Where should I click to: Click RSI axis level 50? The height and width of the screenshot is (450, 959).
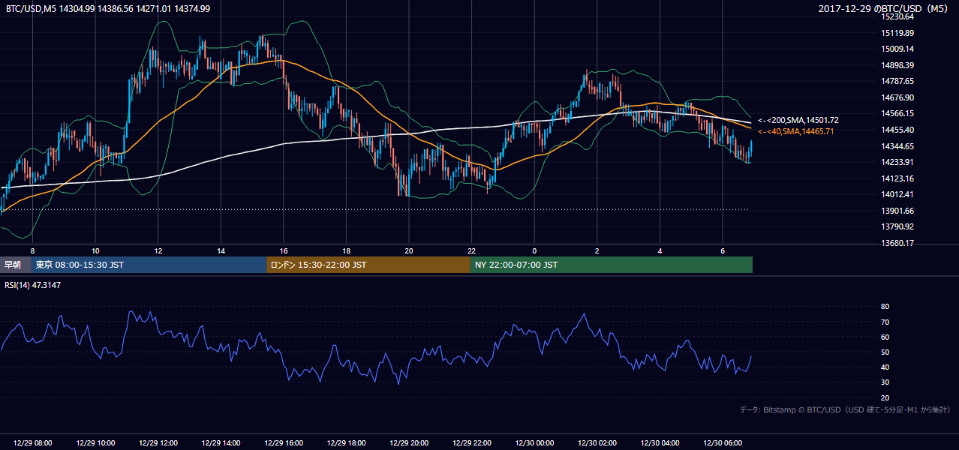click(x=885, y=352)
